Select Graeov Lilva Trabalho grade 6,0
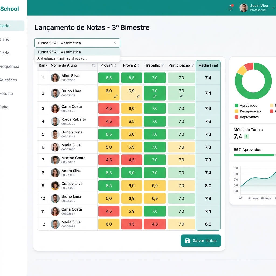Viewport: 276px width, 276px height. [x=155, y=186]
